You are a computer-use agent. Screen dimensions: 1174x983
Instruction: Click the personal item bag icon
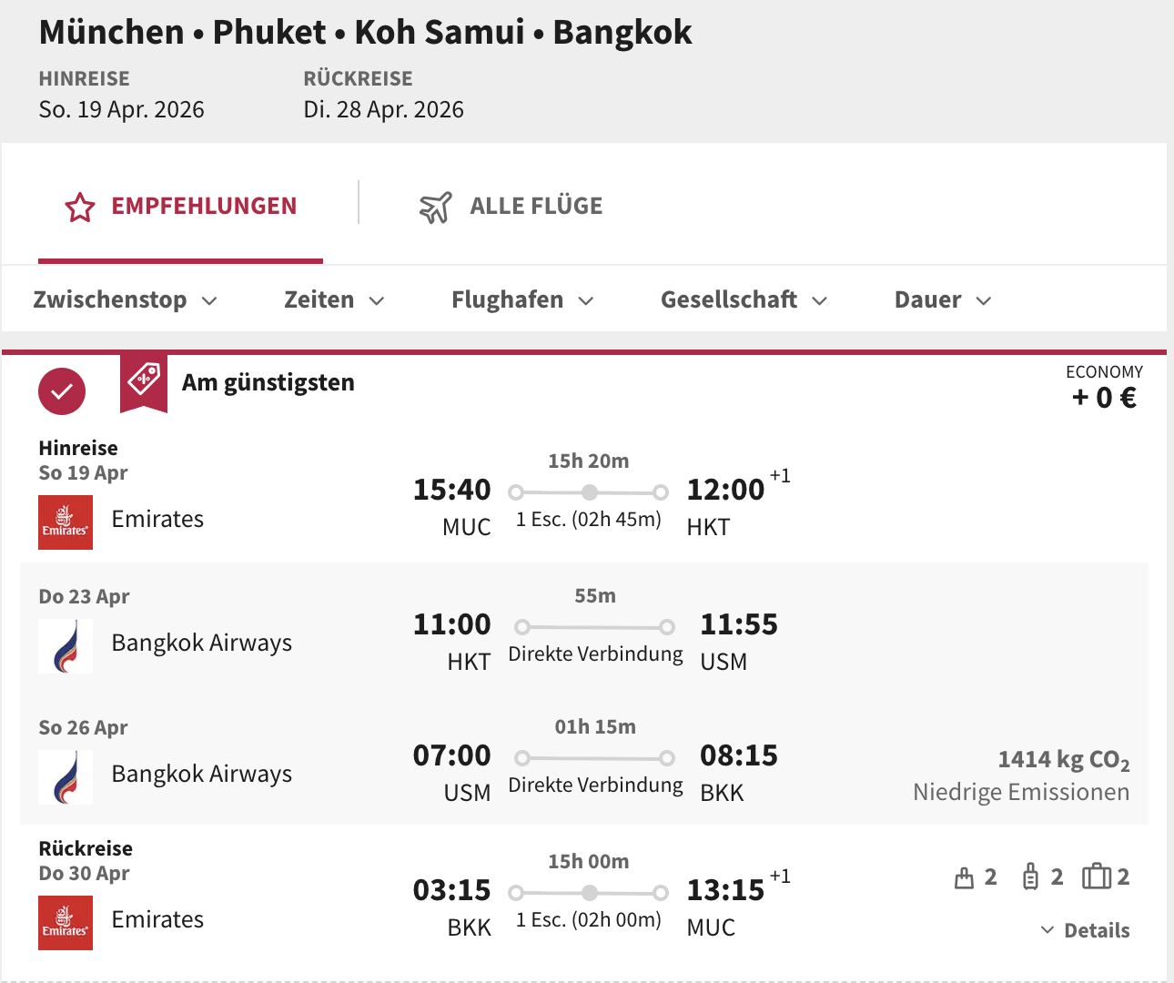coord(964,877)
